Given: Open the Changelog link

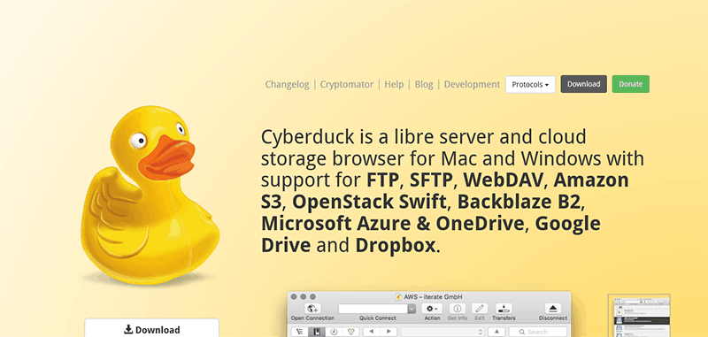Looking at the screenshot, I should tap(287, 84).
